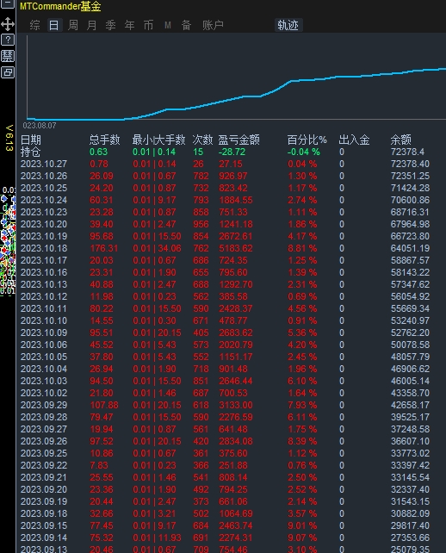Click the lot range 0.01 | 15.50 on 2023.10.19
446x553 pixels.
coord(157,236)
